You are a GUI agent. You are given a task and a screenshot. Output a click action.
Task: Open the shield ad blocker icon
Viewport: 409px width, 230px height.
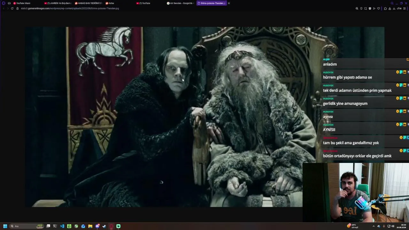(x=370, y=8)
